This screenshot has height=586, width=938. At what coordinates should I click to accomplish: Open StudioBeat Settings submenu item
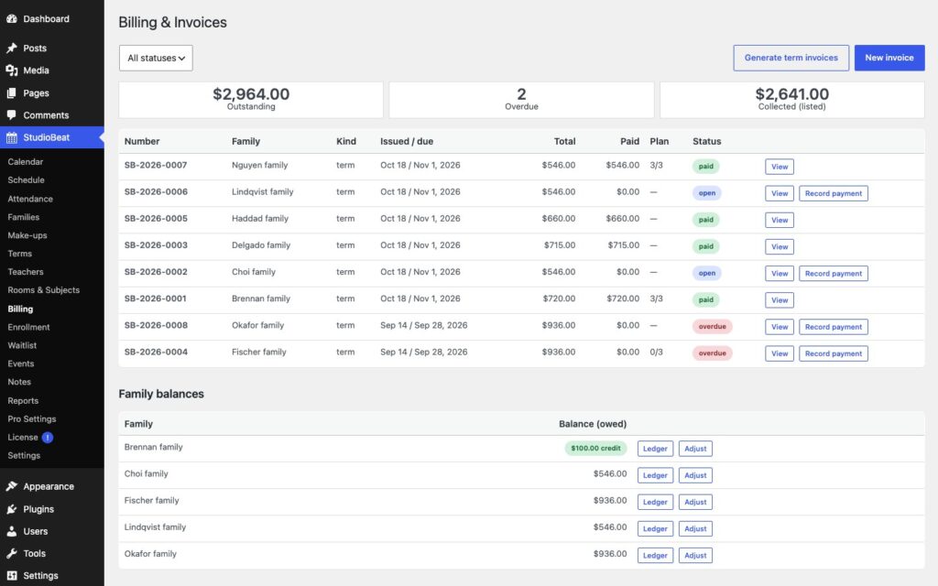tap(24, 456)
